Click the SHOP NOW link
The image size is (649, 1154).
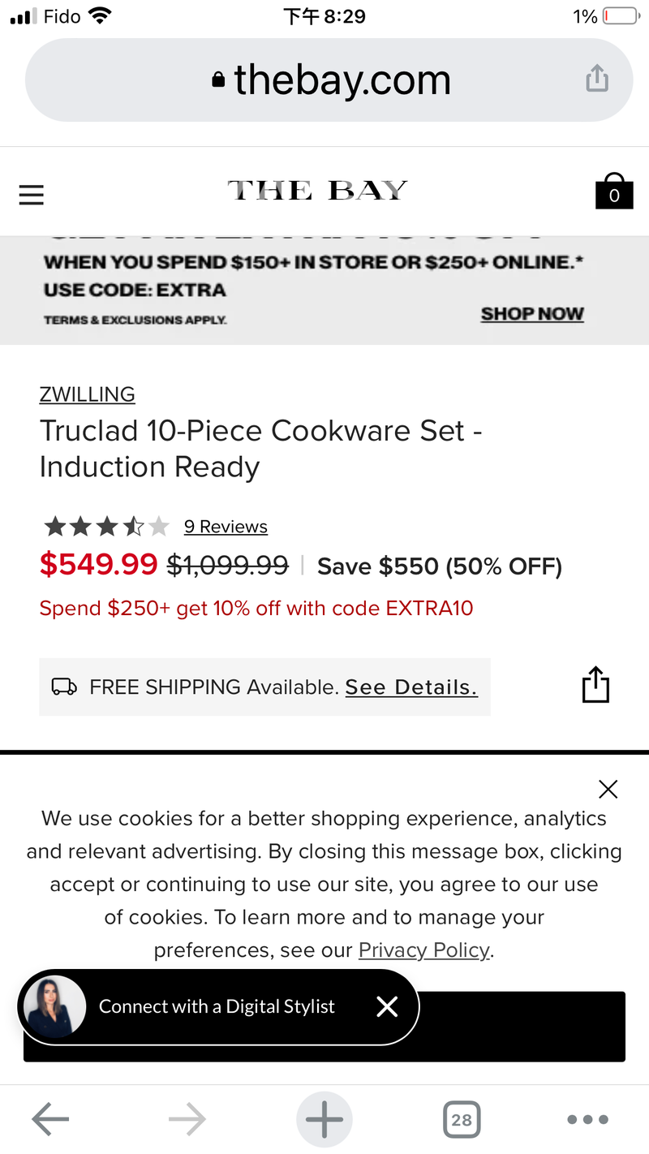pos(532,314)
